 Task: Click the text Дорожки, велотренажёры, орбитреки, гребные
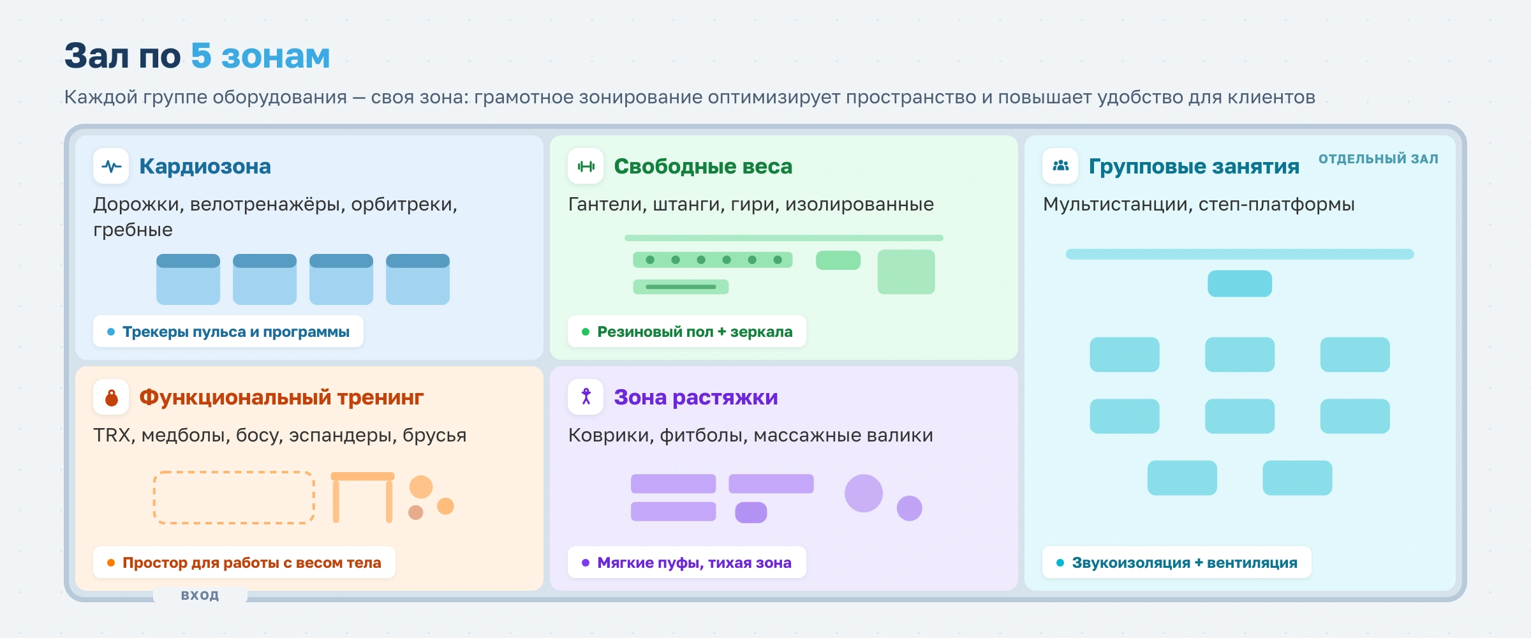pyautogui.click(x=276, y=217)
